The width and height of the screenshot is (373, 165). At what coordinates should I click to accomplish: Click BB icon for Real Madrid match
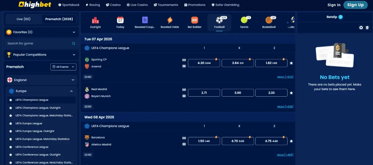click(184, 90)
